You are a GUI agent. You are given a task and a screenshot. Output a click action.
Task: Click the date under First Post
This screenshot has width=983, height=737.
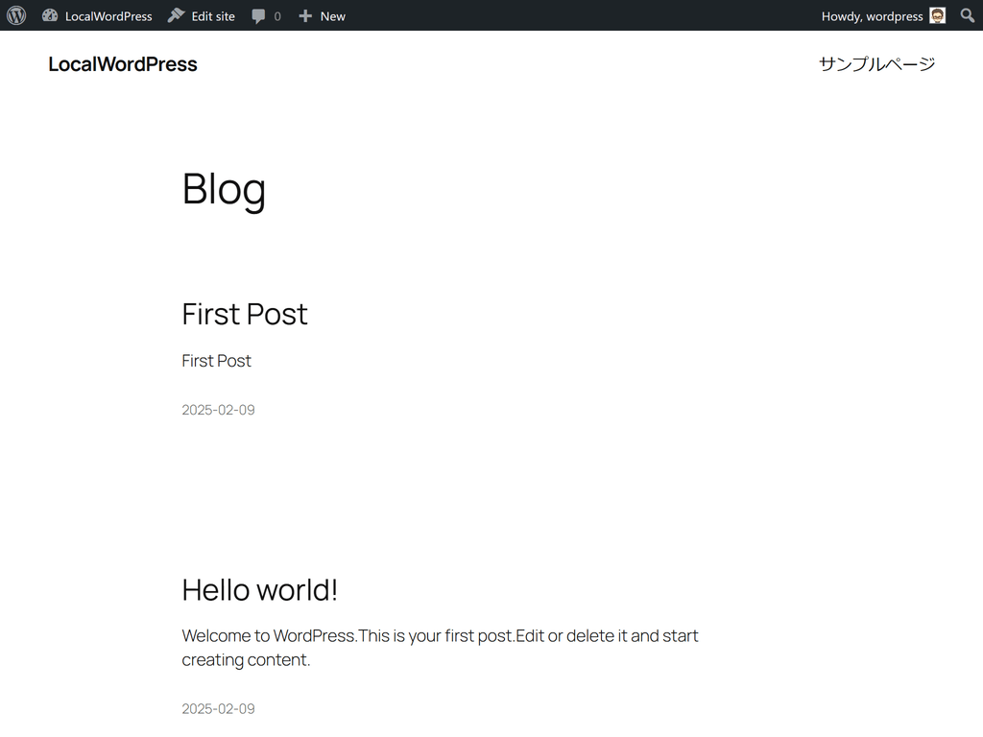coord(218,410)
